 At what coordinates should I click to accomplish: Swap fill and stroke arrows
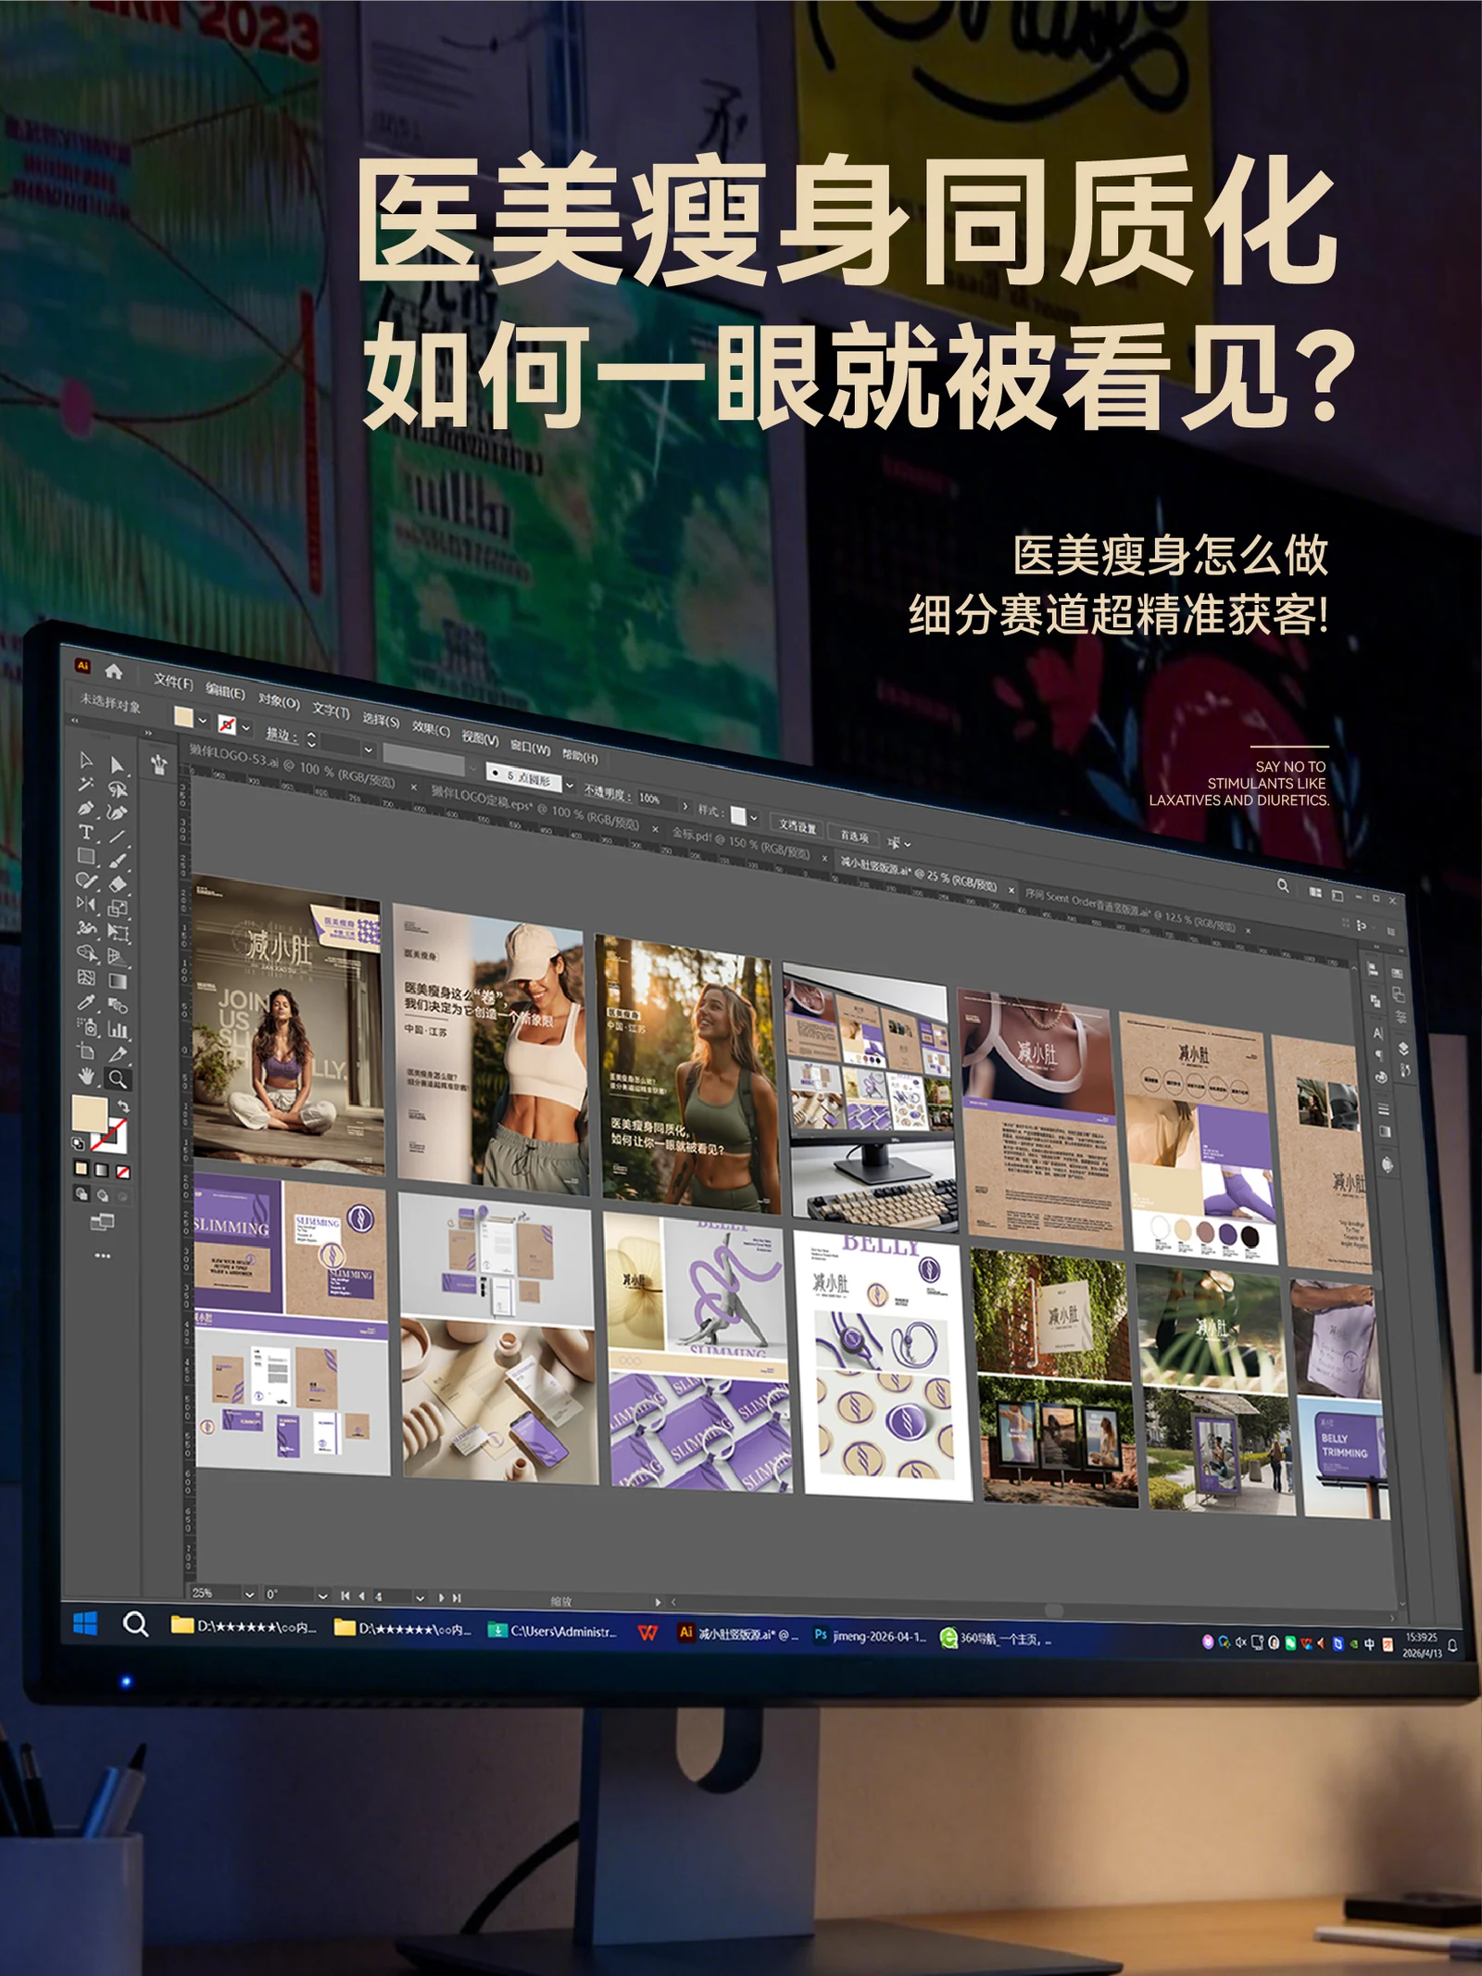coord(123,1106)
